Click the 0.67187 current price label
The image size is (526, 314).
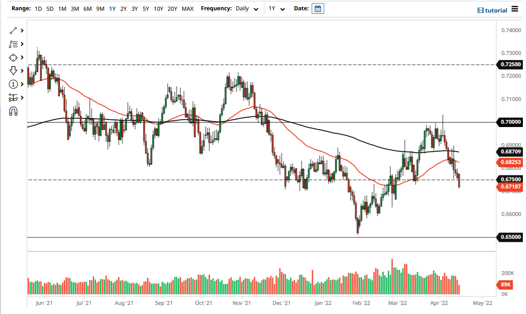(x=510, y=187)
